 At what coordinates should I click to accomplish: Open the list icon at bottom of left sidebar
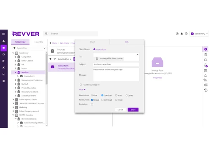[4, 81]
